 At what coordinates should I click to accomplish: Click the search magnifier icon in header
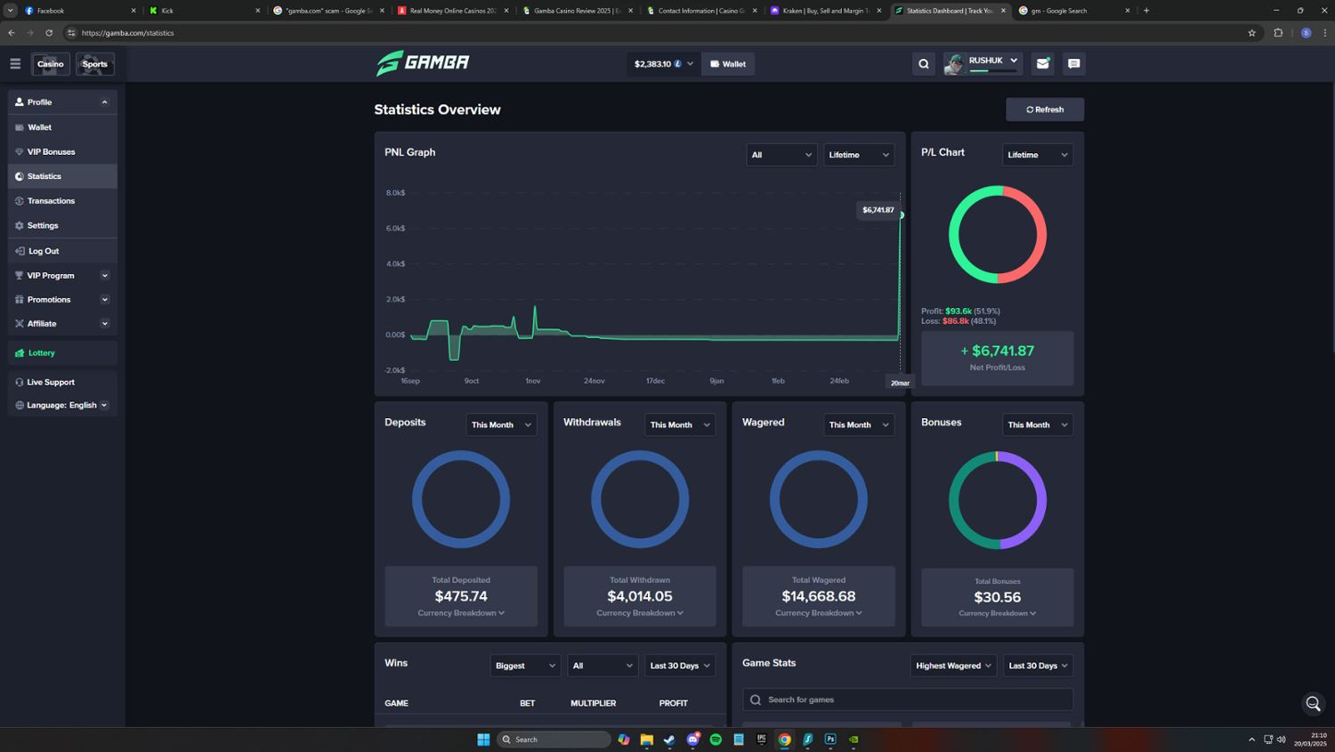[924, 64]
